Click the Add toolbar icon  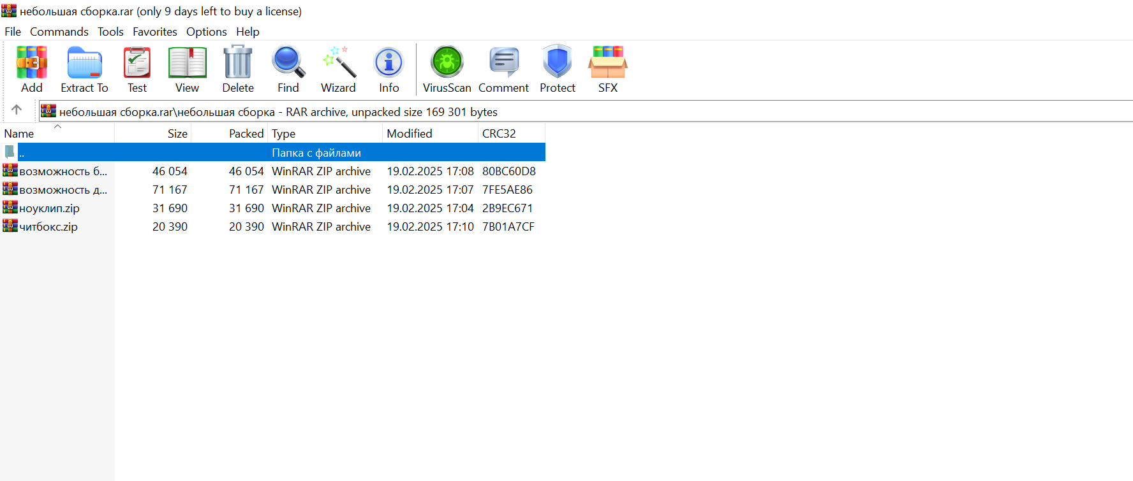31,62
